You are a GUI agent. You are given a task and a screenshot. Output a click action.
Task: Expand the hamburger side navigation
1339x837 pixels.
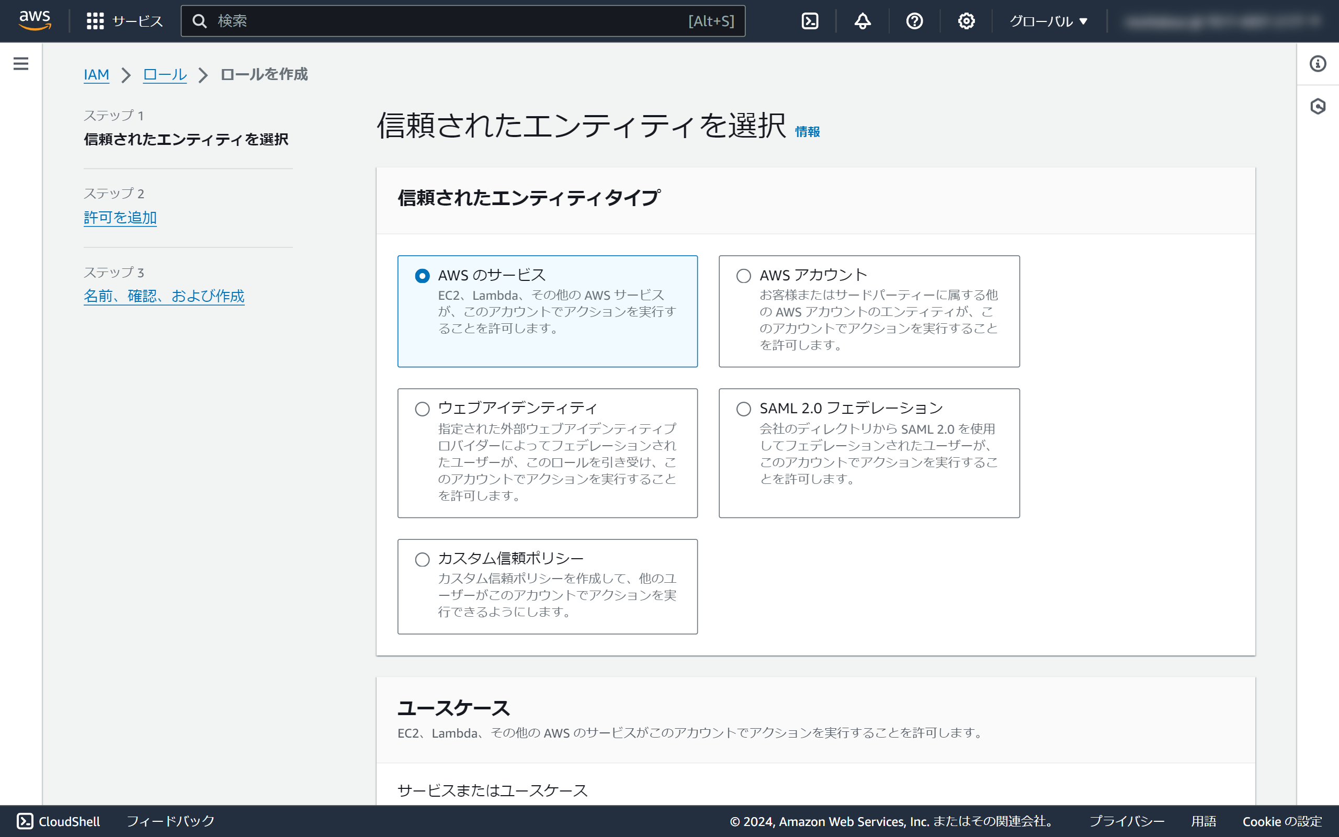(x=21, y=64)
